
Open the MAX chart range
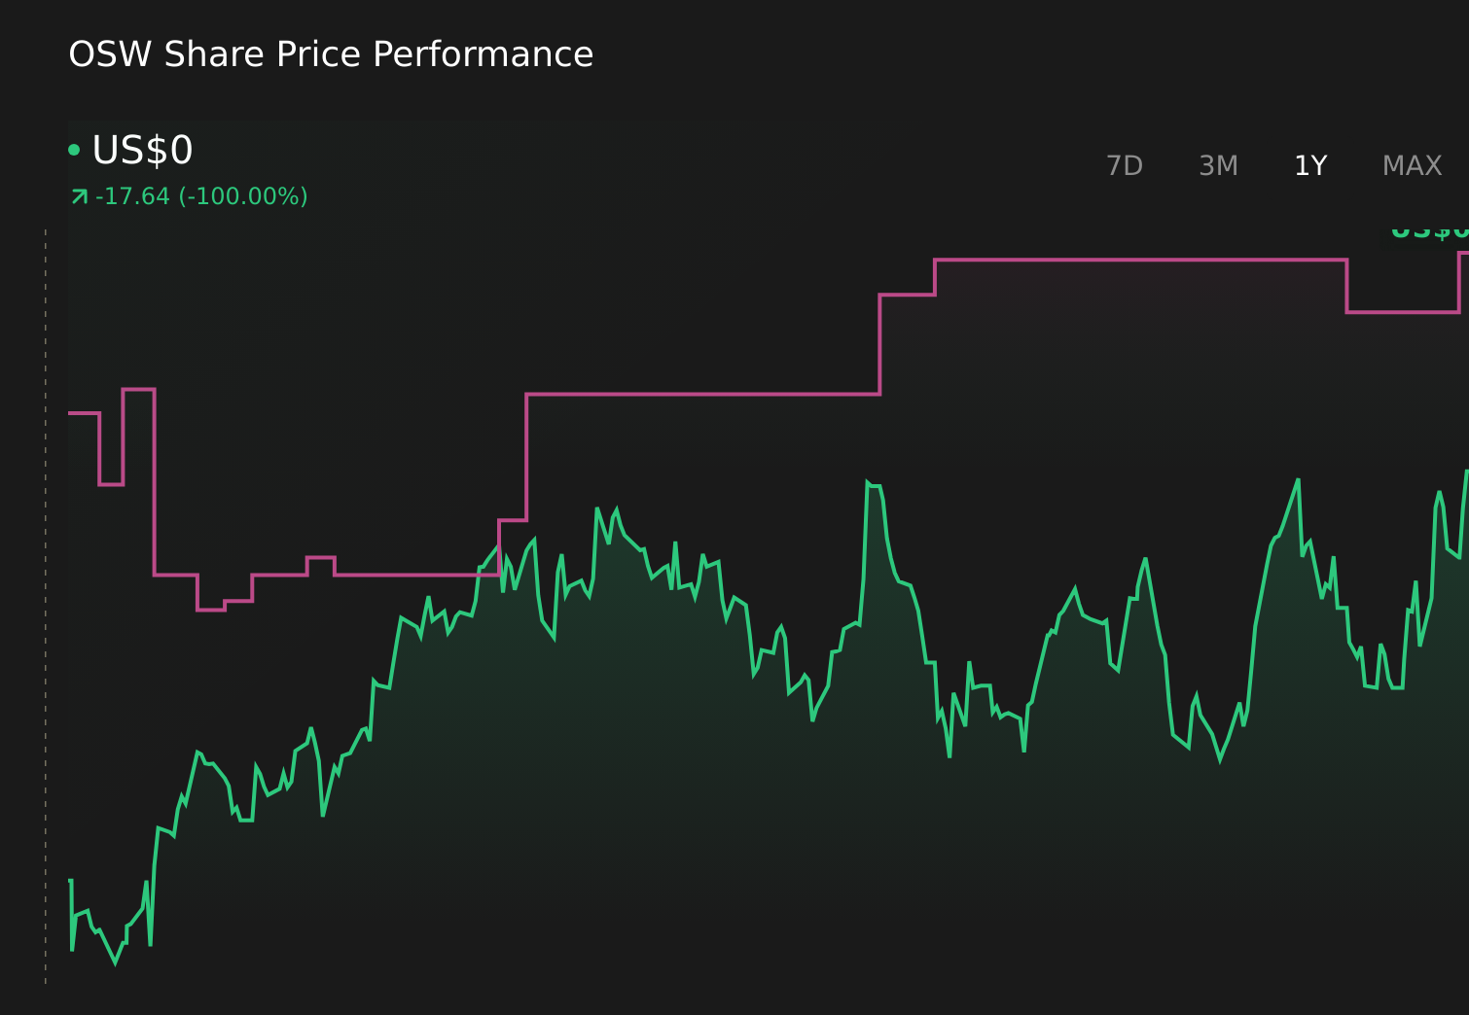click(1412, 165)
